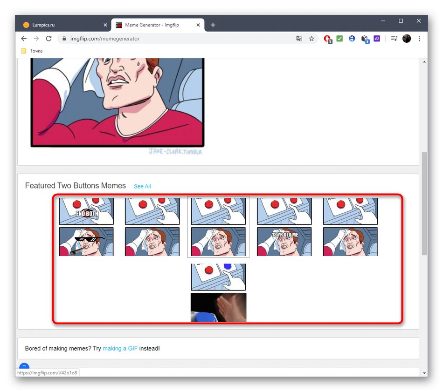Image resolution: width=443 pixels, height=392 pixels.
Task: Open the END BOTH meme thumbnail
Action: [86, 227]
